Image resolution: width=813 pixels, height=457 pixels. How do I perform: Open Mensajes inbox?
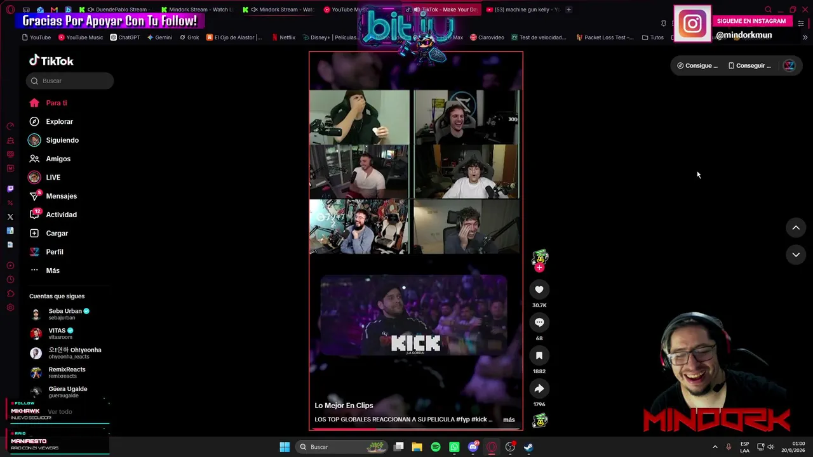53,196
